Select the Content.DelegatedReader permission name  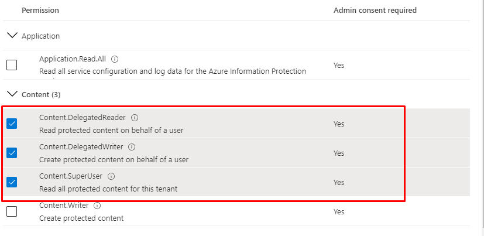tap(82, 118)
